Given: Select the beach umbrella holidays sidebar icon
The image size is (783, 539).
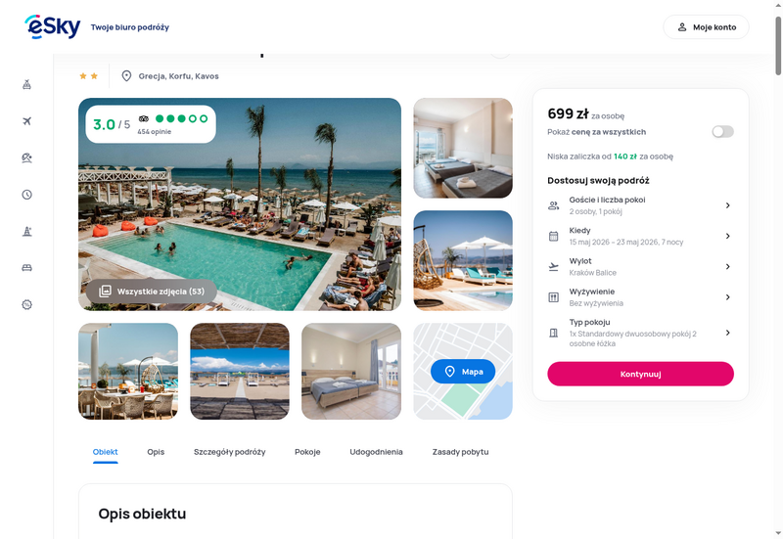Looking at the screenshot, I should coord(27,157).
